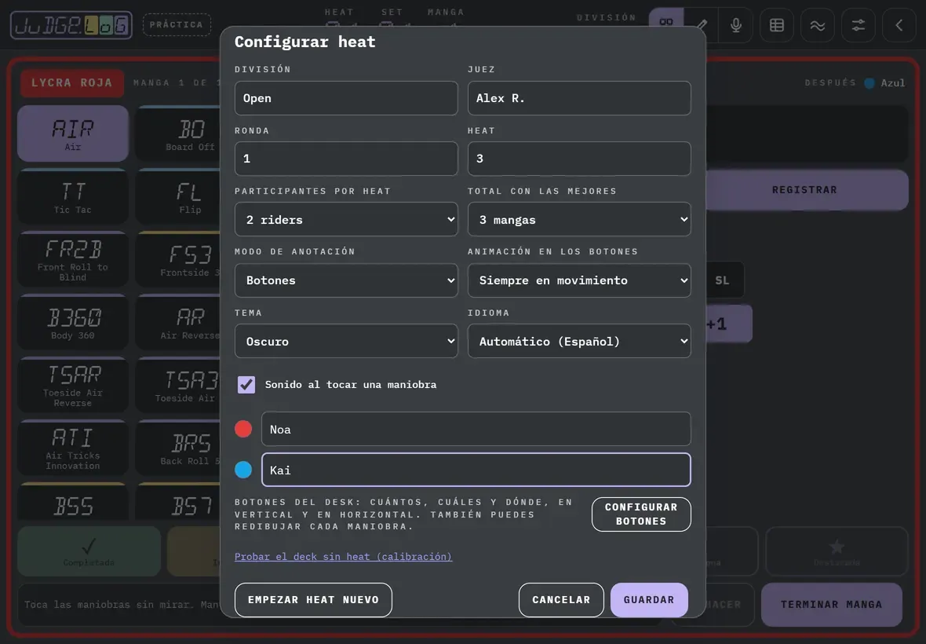The width and height of the screenshot is (926, 644).
Task: Click the blue rider color dot
Action: pyautogui.click(x=243, y=470)
